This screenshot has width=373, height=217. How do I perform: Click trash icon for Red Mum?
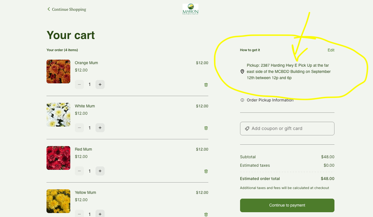pos(206,171)
